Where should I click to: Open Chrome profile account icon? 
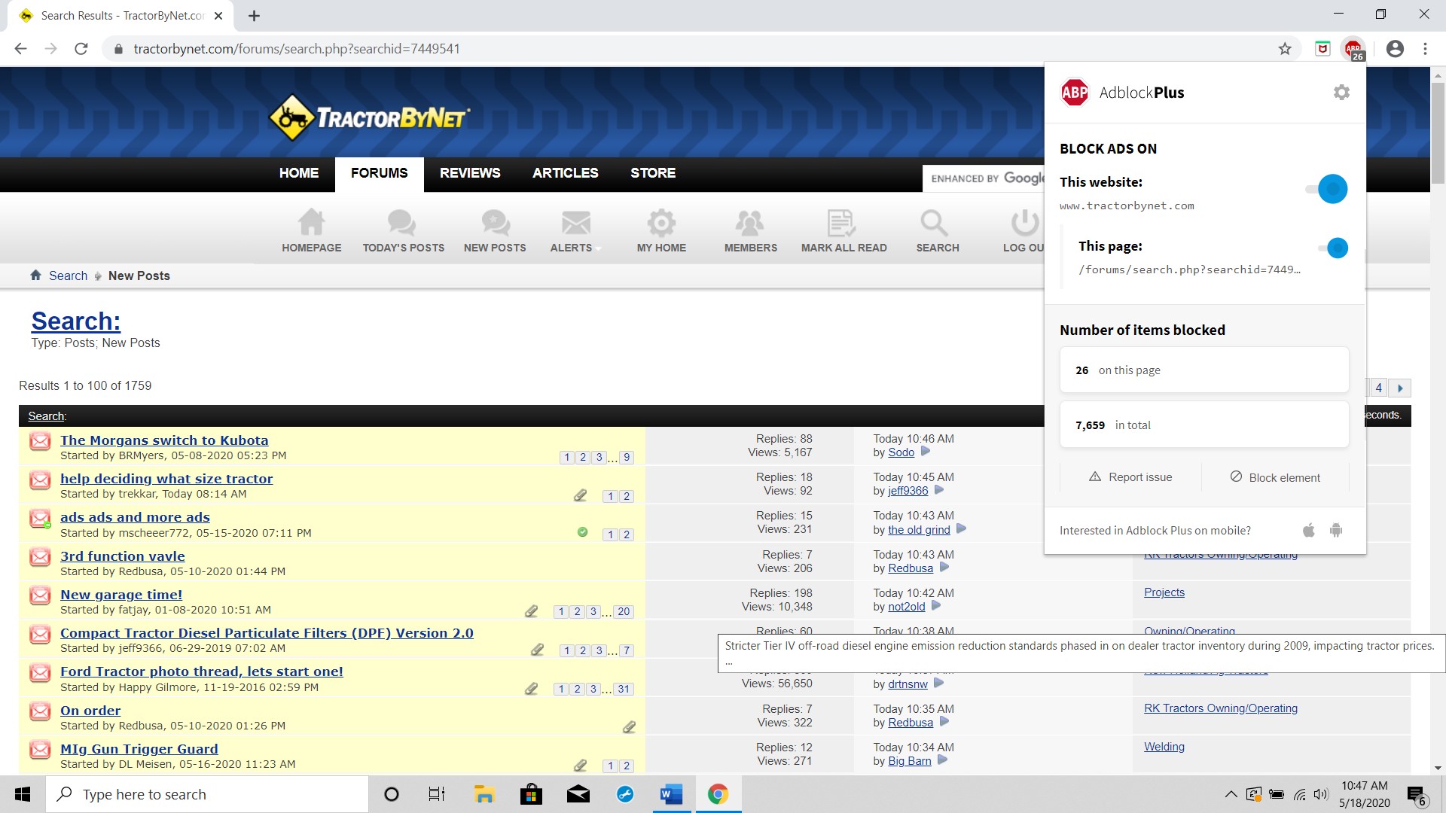(x=1395, y=49)
